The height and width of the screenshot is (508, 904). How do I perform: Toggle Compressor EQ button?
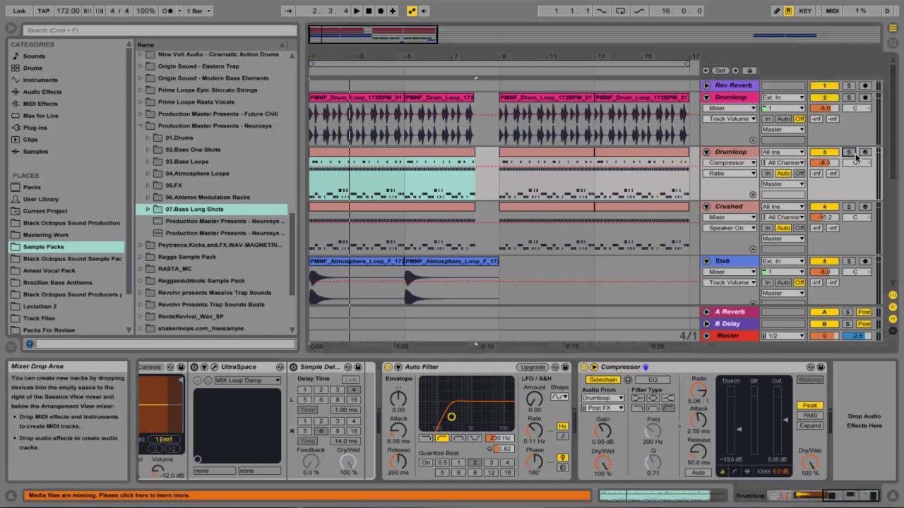click(653, 380)
